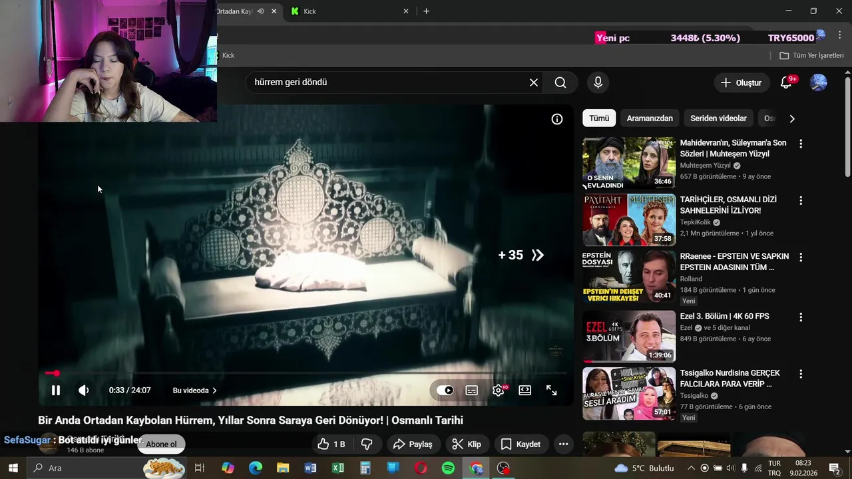The height and width of the screenshot is (479, 852).
Task: Open Ezel 3. Bölüm video thumbnail
Action: tap(629, 336)
